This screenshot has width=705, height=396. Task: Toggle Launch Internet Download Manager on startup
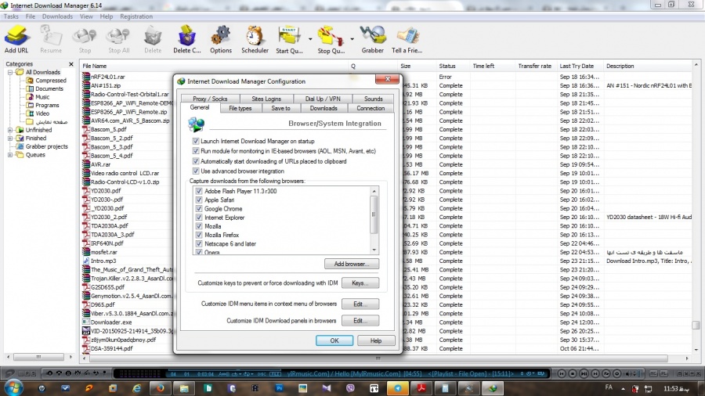click(196, 141)
